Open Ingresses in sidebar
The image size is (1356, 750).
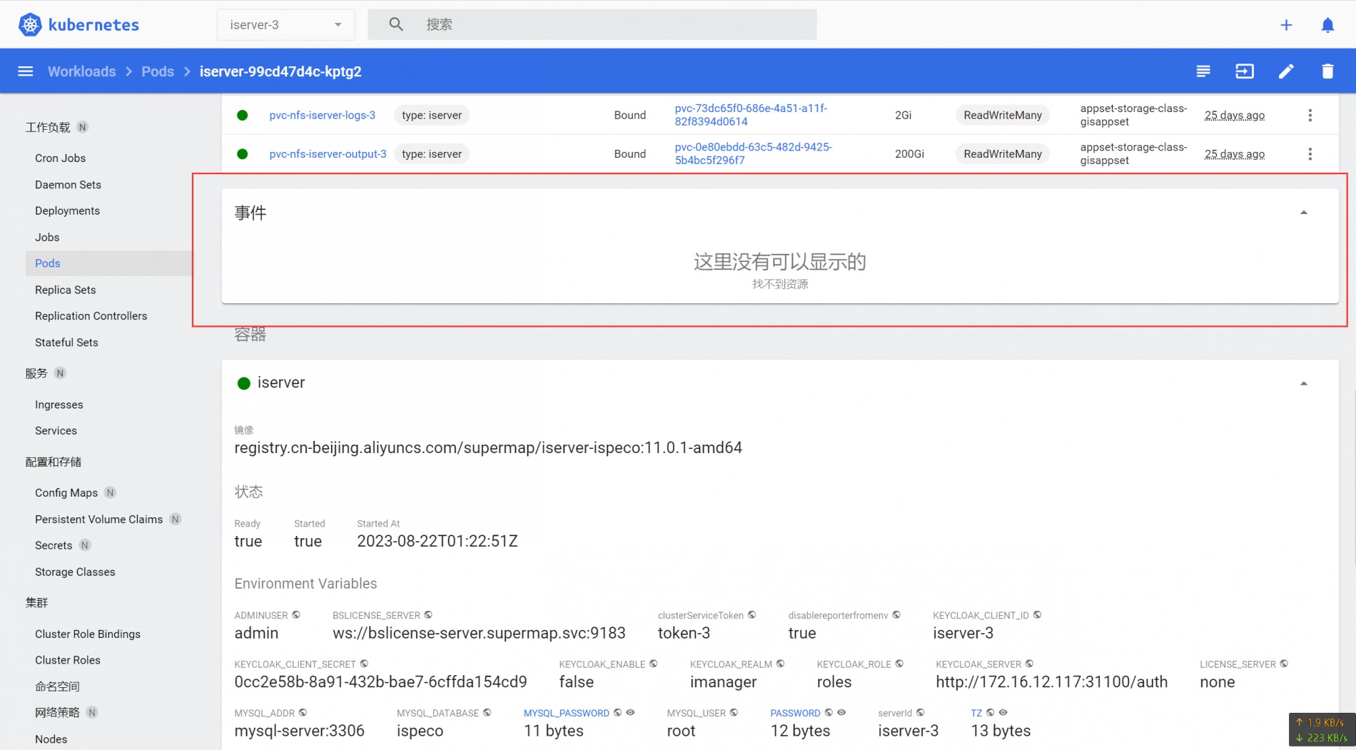(59, 405)
